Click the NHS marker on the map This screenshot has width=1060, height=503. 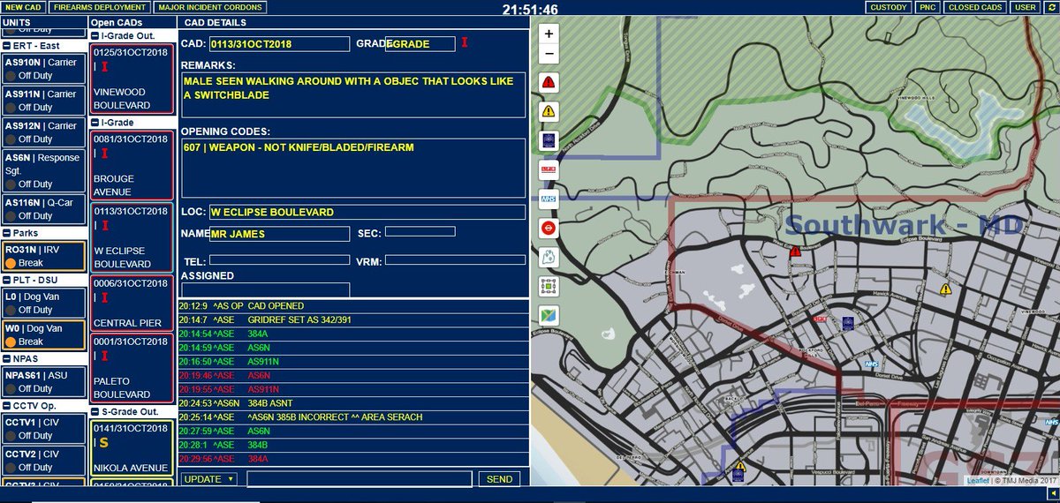pyautogui.click(x=872, y=363)
